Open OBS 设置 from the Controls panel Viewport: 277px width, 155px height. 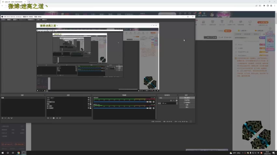tap(187, 105)
